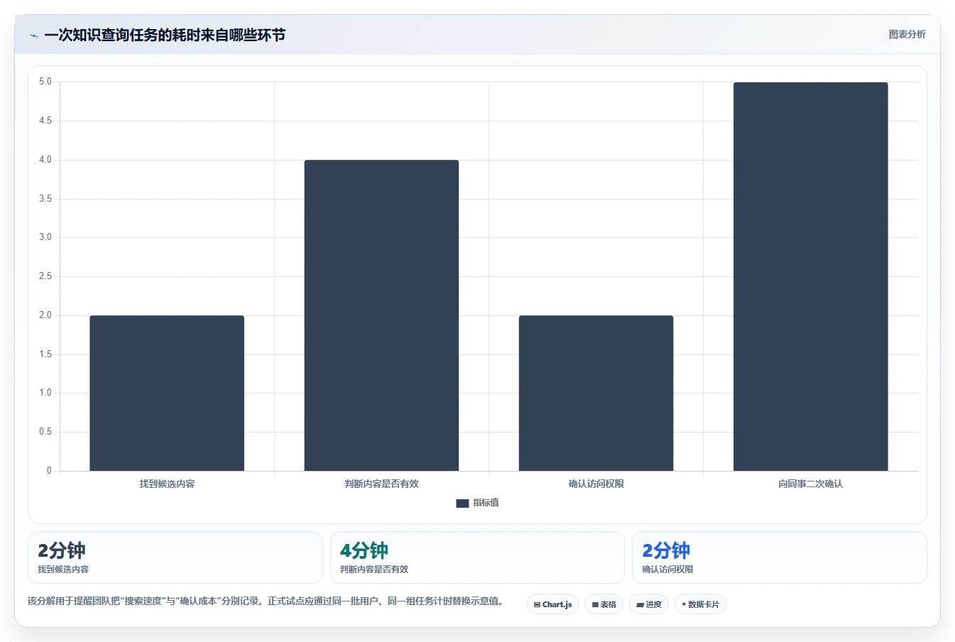Open the 2分钟 找到候选内容 data card
The width and height of the screenshot is (955, 642).
175,557
